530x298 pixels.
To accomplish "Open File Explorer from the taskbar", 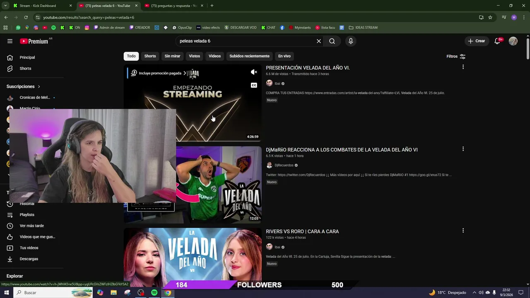I will [113, 293].
